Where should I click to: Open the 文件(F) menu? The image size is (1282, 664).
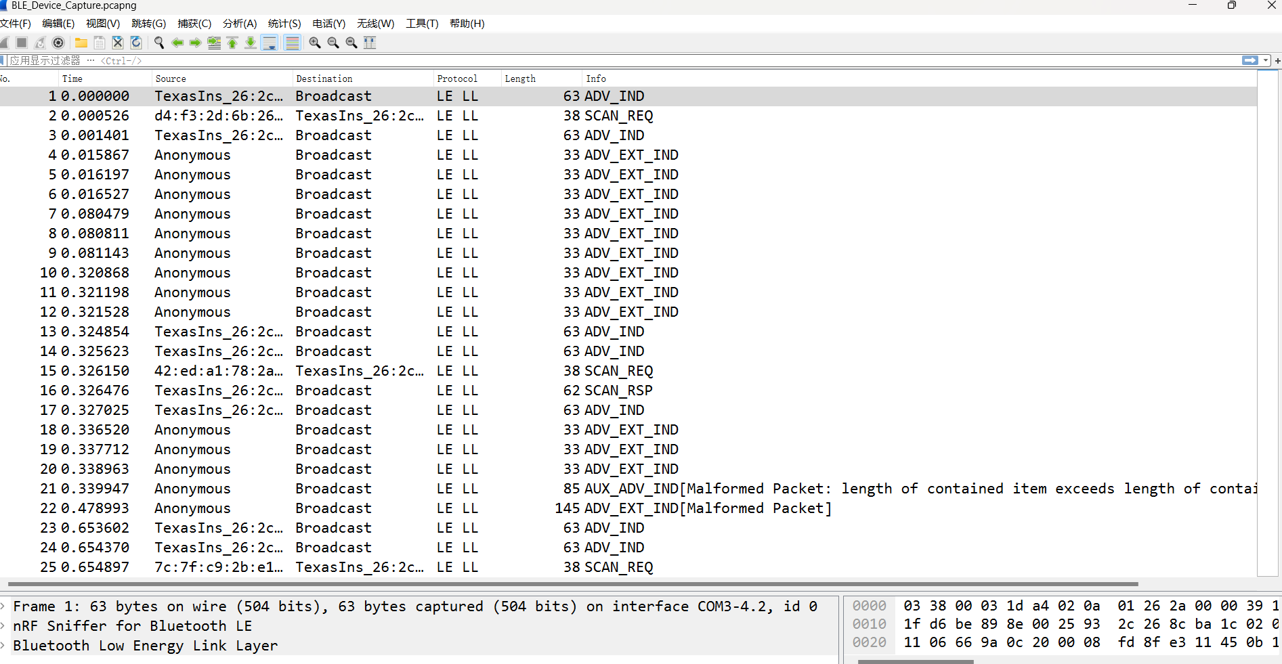(16, 24)
